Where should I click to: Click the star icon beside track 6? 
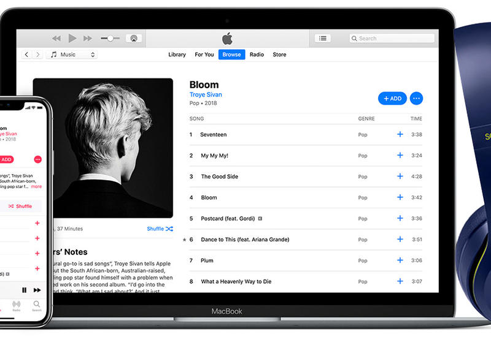[x=185, y=240]
